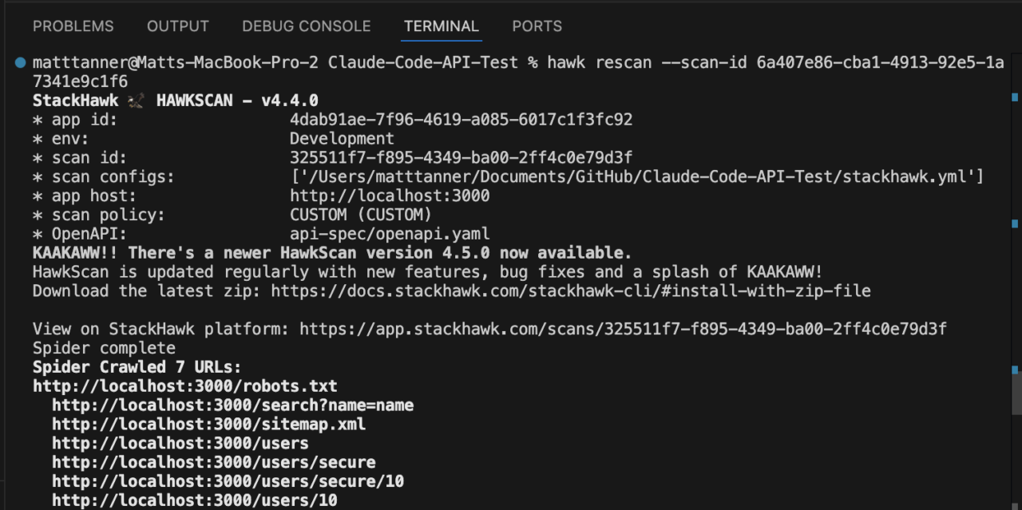Click the topmost marker in terminal scrollbar

click(x=1014, y=97)
